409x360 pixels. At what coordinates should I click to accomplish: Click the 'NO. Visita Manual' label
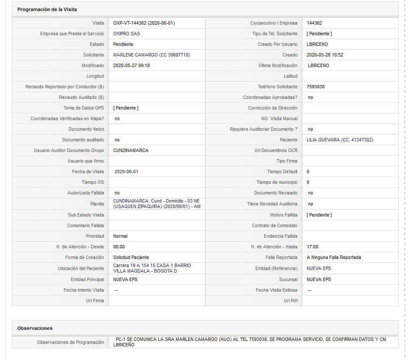pyautogui.click(x=279, y=118)
